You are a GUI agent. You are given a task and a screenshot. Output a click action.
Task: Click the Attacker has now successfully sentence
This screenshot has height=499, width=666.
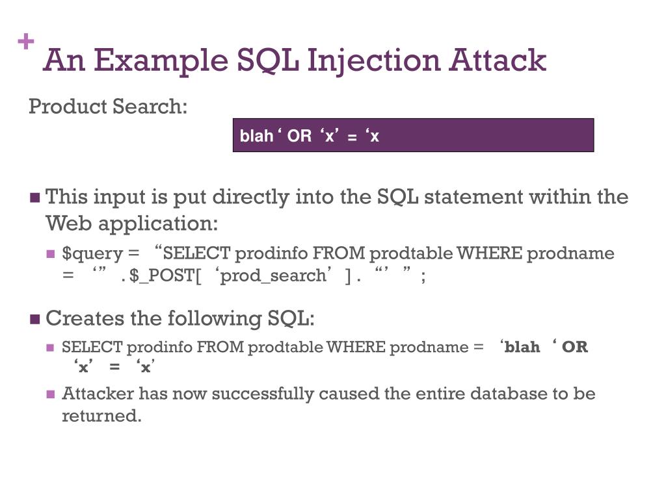[328, 405]
